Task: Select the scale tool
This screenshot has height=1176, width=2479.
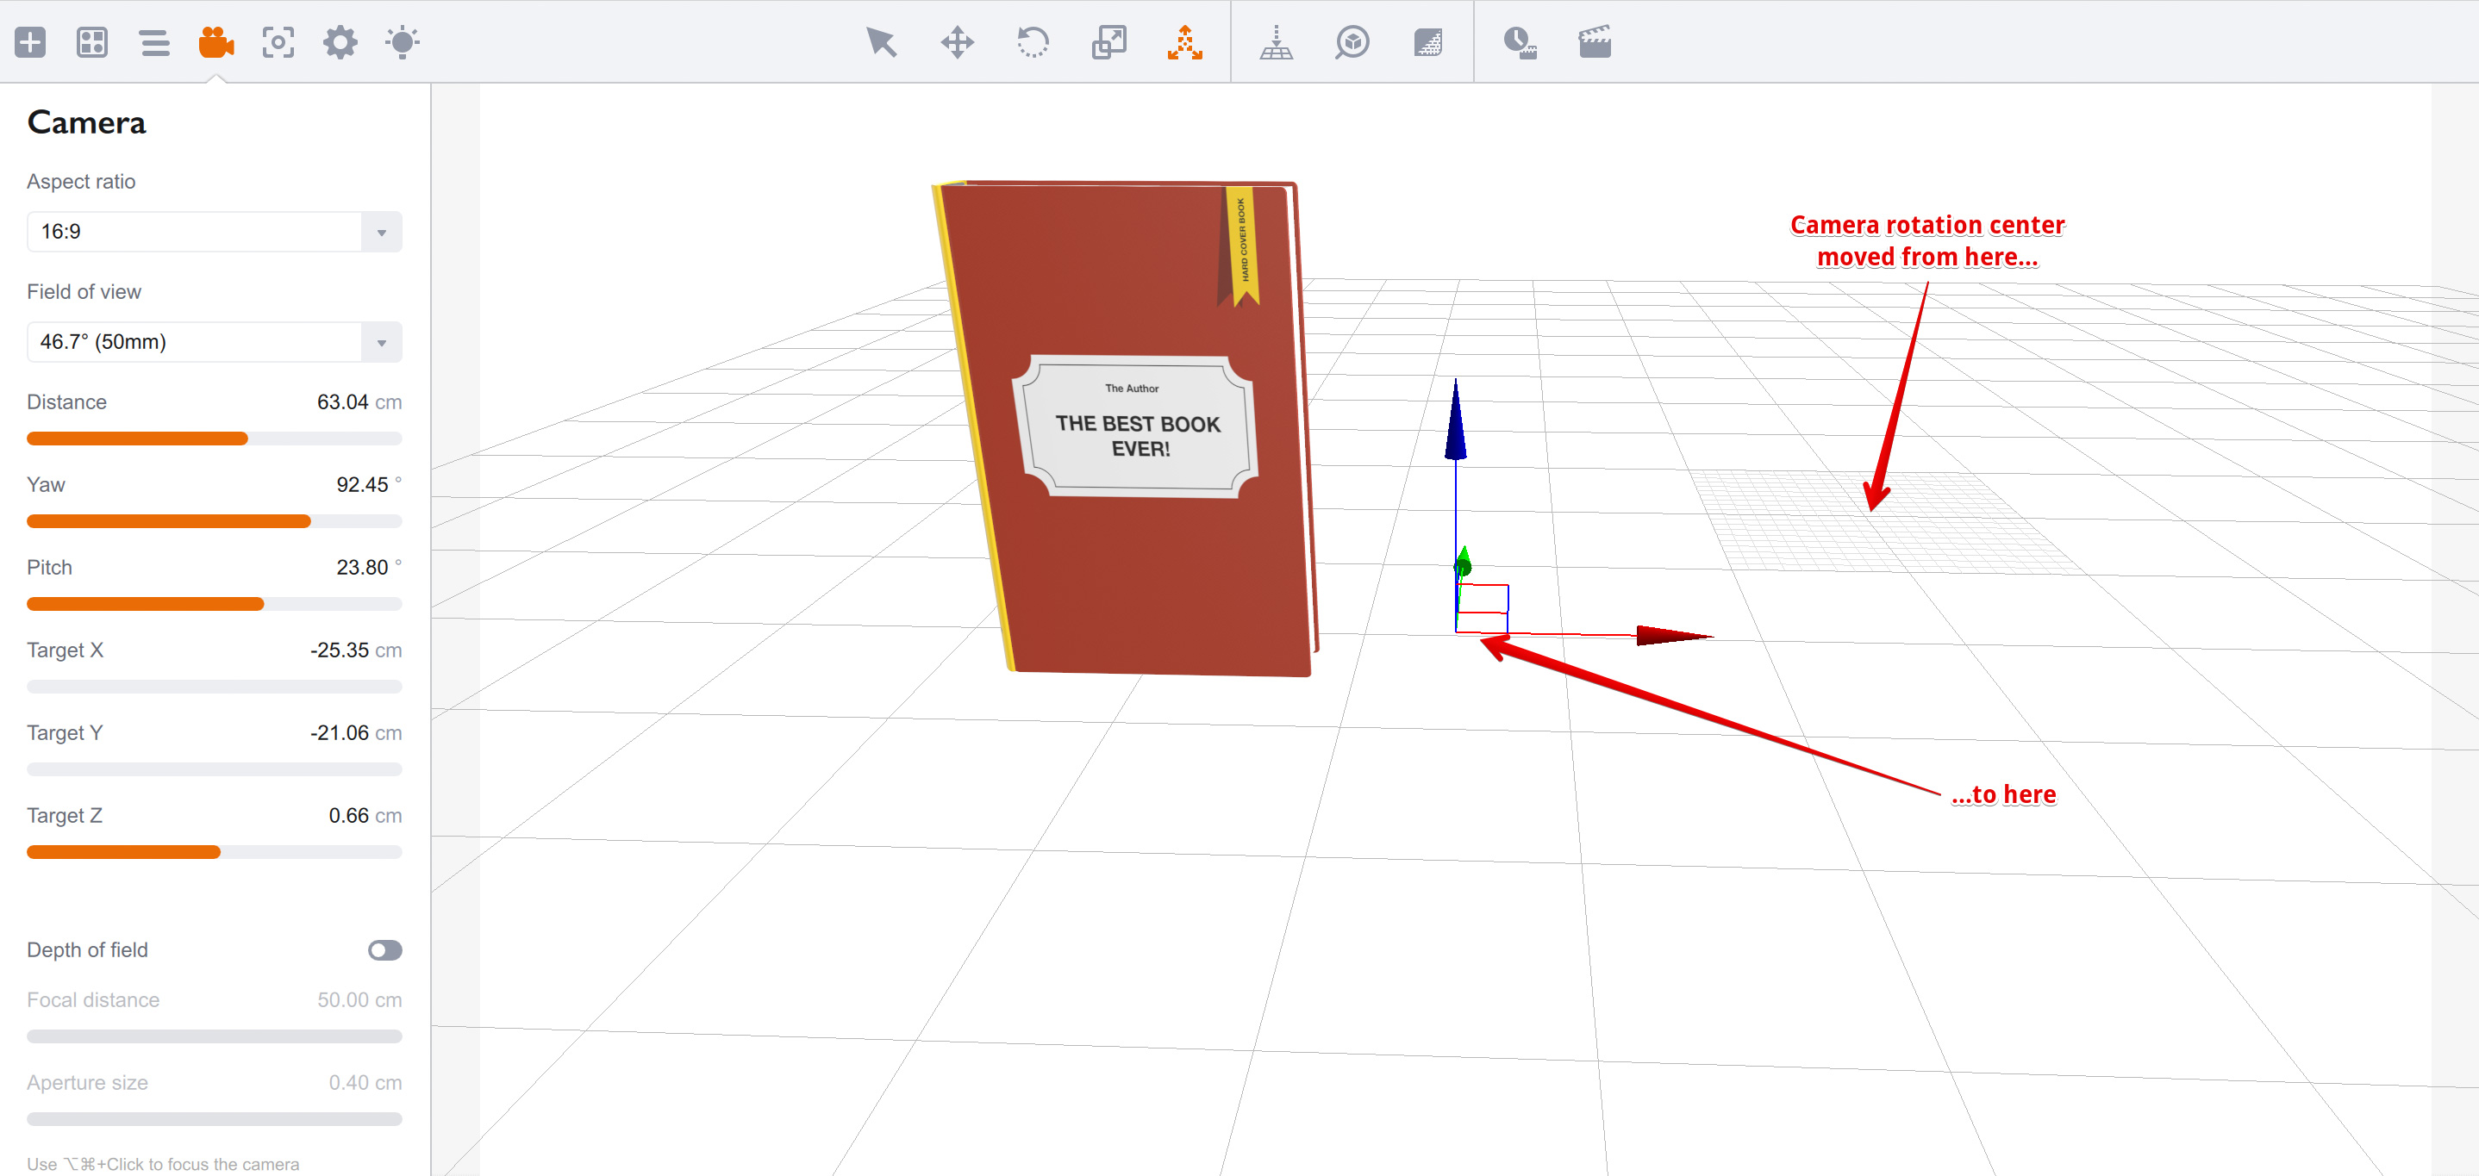Action: pos(1108,42)
